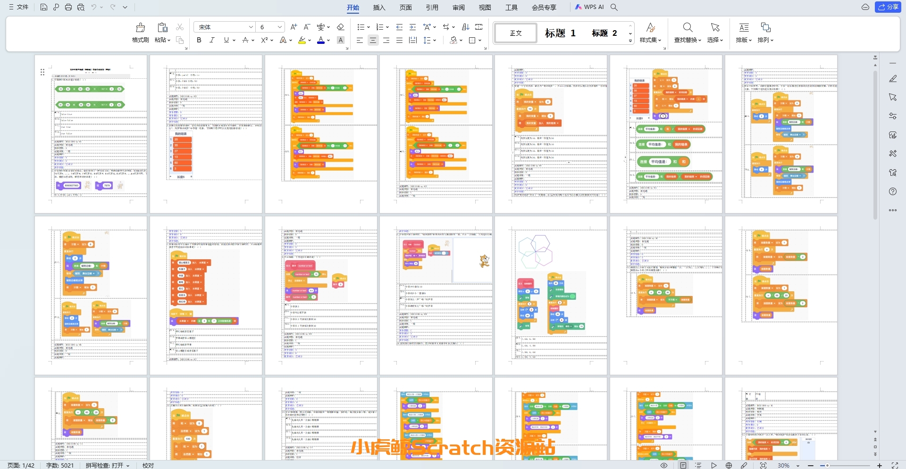This screenshot has height=469, width=906.
Task: Clear formatting with the eraser icon
Action: (341, 27)
